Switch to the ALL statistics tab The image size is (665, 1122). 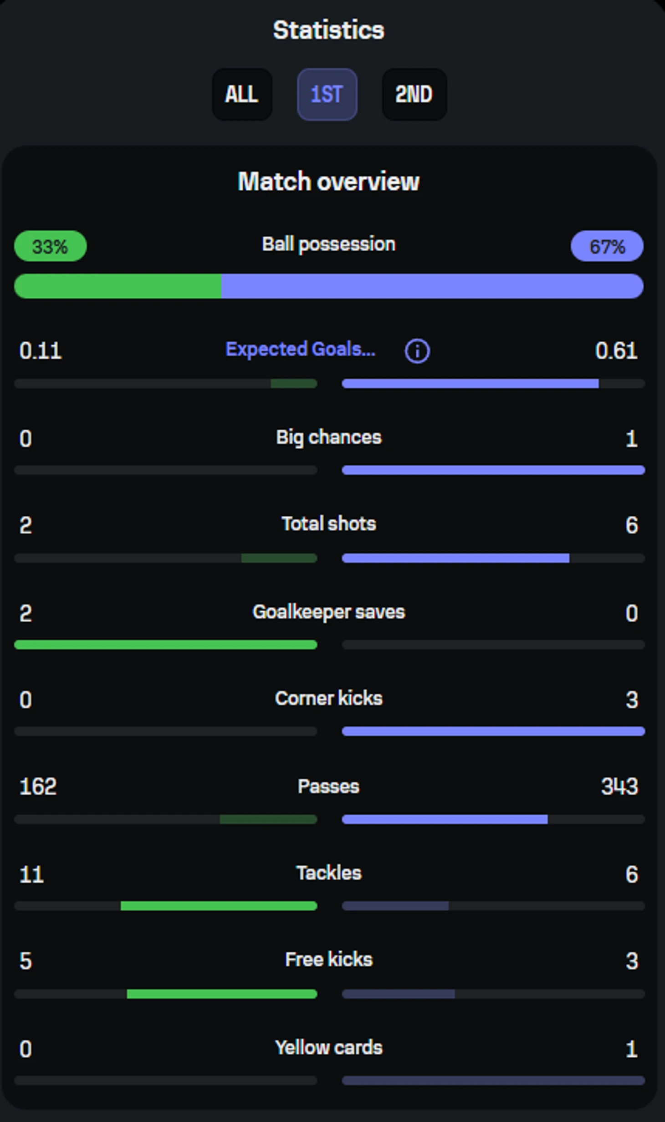(x=242, y=95)
